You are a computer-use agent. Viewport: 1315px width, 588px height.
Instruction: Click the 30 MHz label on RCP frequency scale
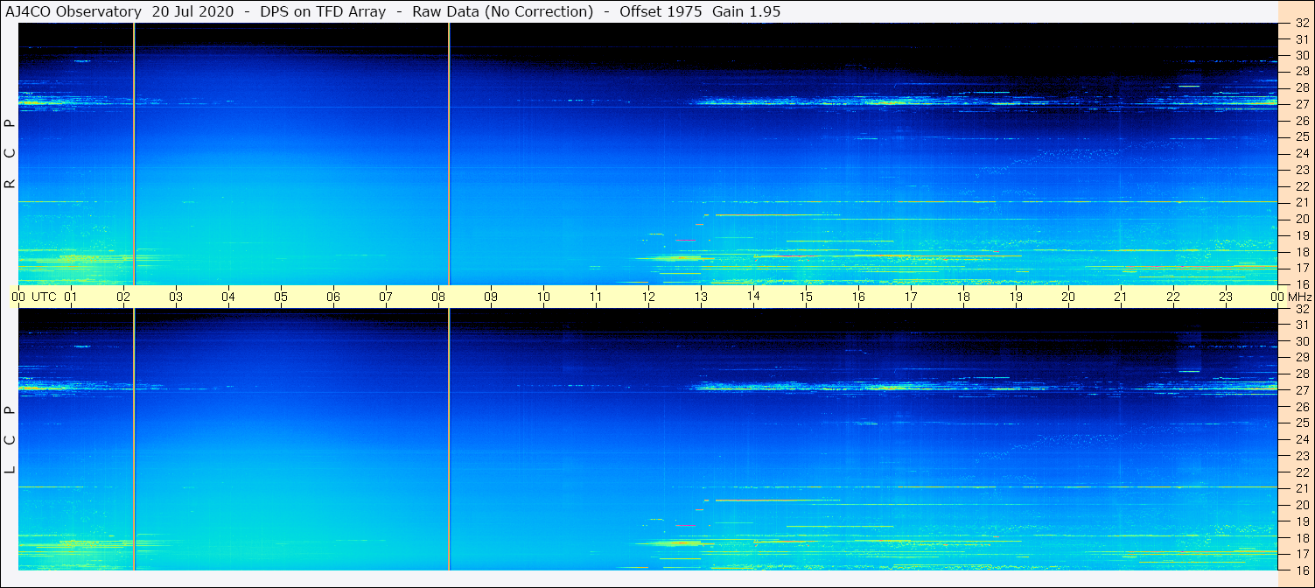pyautogui.click(x=1302, y=55)
